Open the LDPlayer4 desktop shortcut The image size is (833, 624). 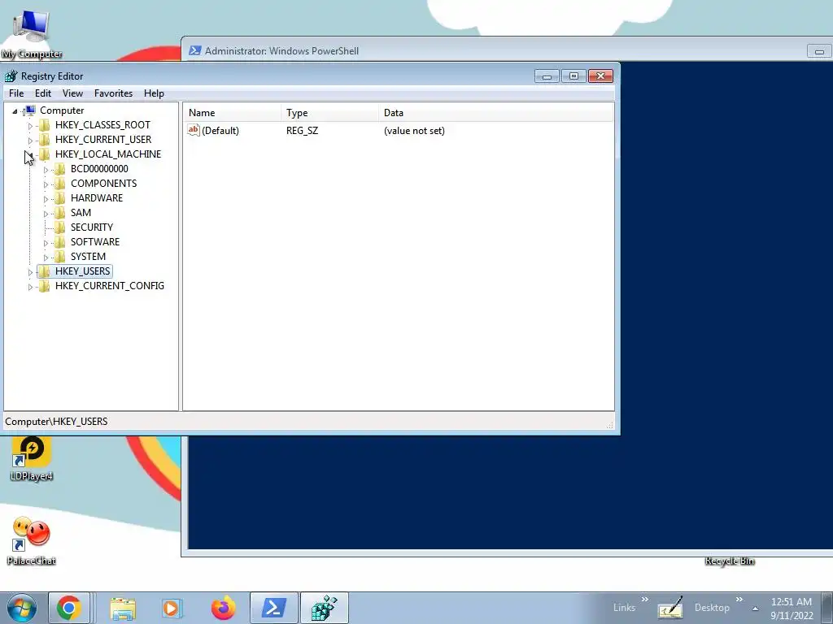tap(32, 458)
